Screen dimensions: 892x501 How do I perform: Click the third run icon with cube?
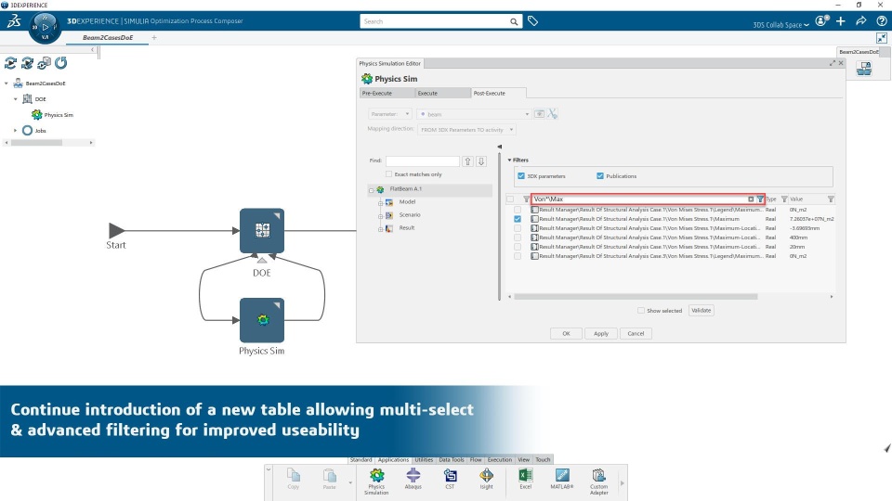[44, 63]
